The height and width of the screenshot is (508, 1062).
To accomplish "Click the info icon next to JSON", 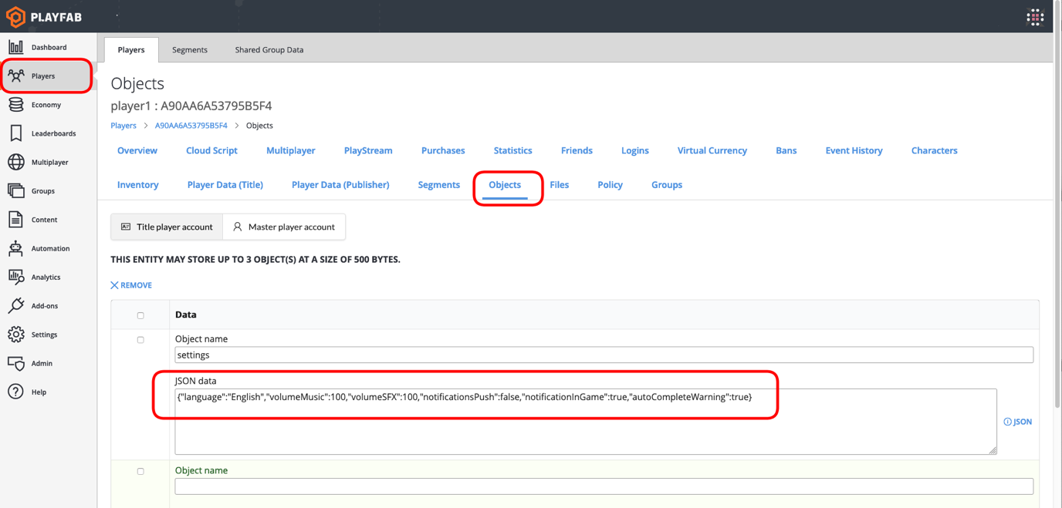I will [x=1007, y=422].
